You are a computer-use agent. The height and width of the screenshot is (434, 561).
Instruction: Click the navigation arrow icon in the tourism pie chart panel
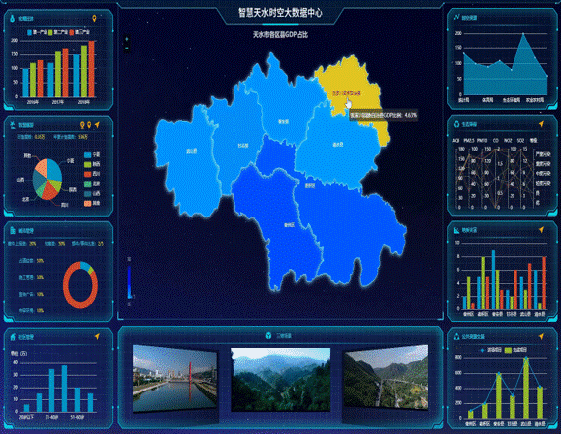click(x=97, y=125)
